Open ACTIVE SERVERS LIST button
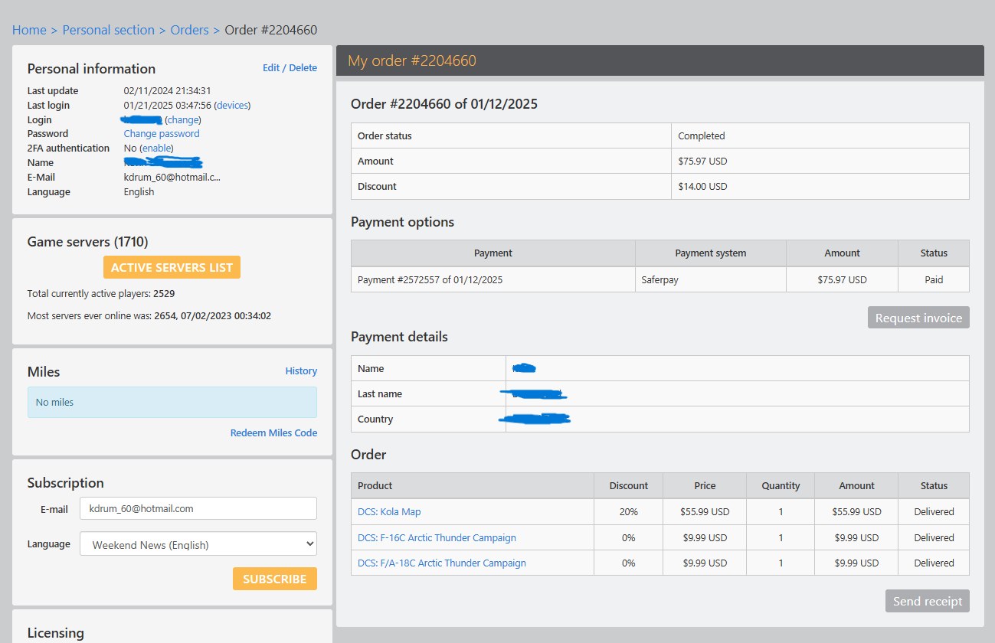 coord(172,267)
